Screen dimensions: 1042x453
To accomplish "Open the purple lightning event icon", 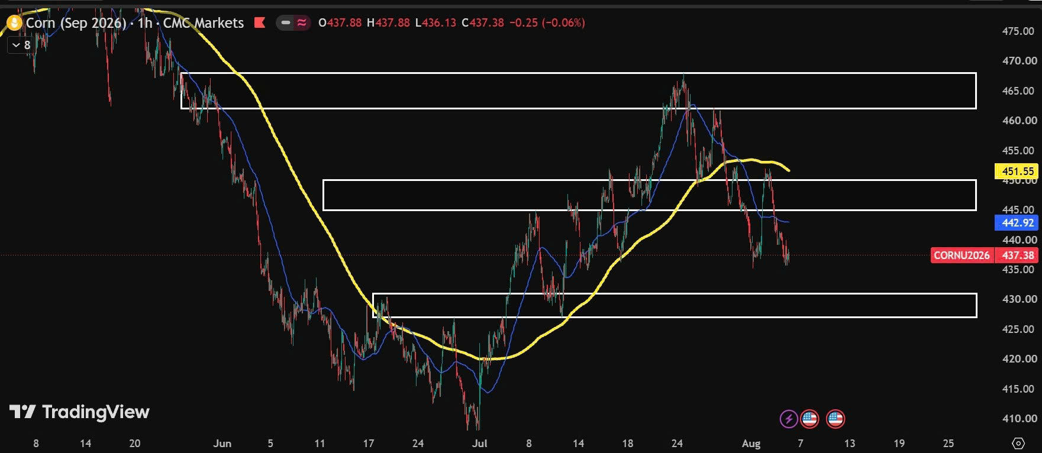I will click(x=788, y=419).
